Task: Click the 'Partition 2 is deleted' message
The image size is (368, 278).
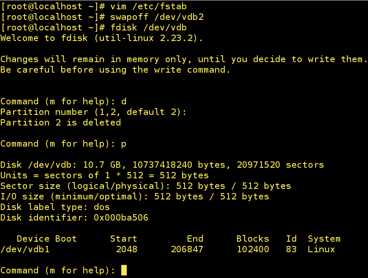Action: (x=60, y=123)
